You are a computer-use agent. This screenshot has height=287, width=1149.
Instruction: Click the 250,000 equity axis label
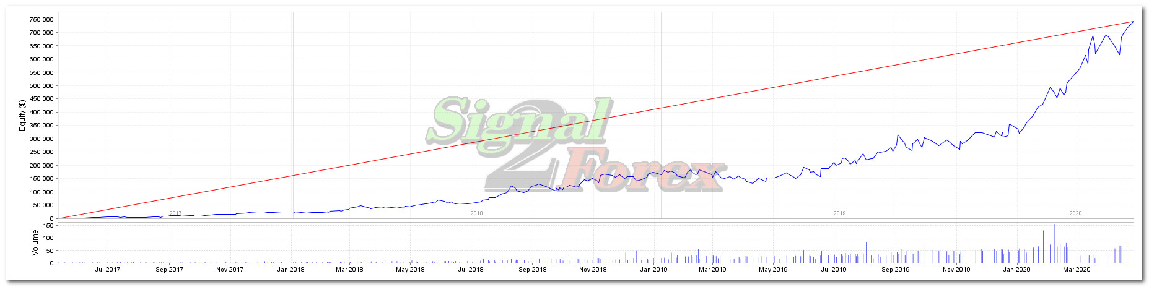click(42, 152)
